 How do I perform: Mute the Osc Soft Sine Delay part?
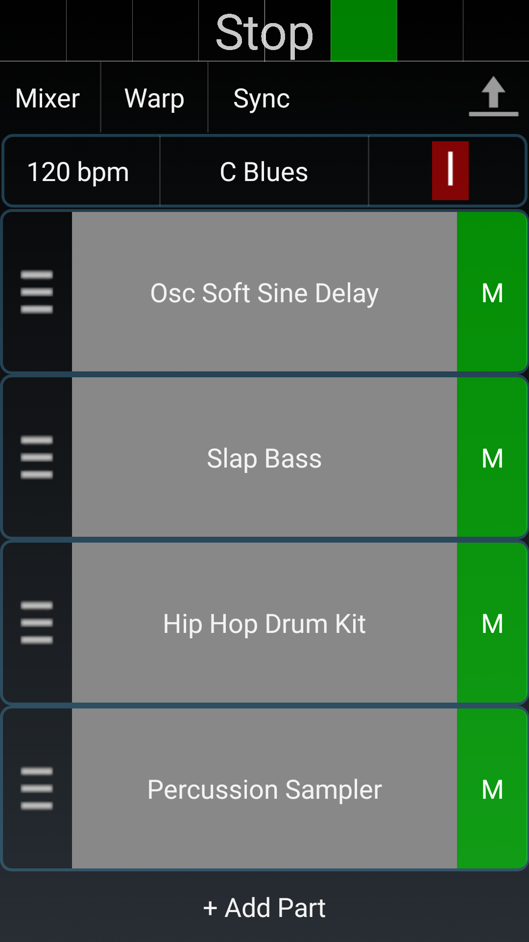point(492,292)
